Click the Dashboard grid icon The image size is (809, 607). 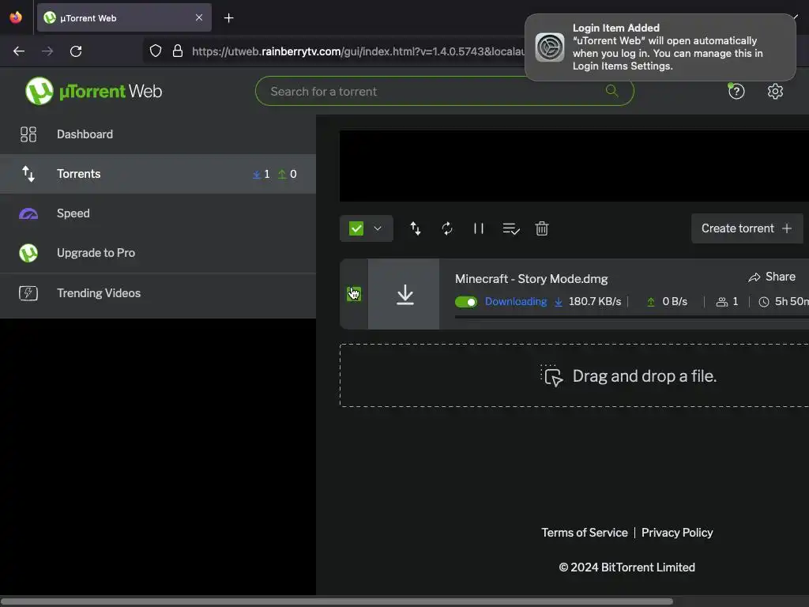(x=28, y=134)
